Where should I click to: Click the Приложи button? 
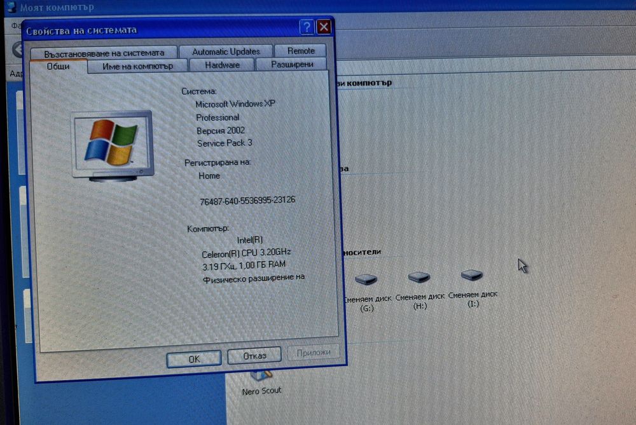tap(313, 353)
